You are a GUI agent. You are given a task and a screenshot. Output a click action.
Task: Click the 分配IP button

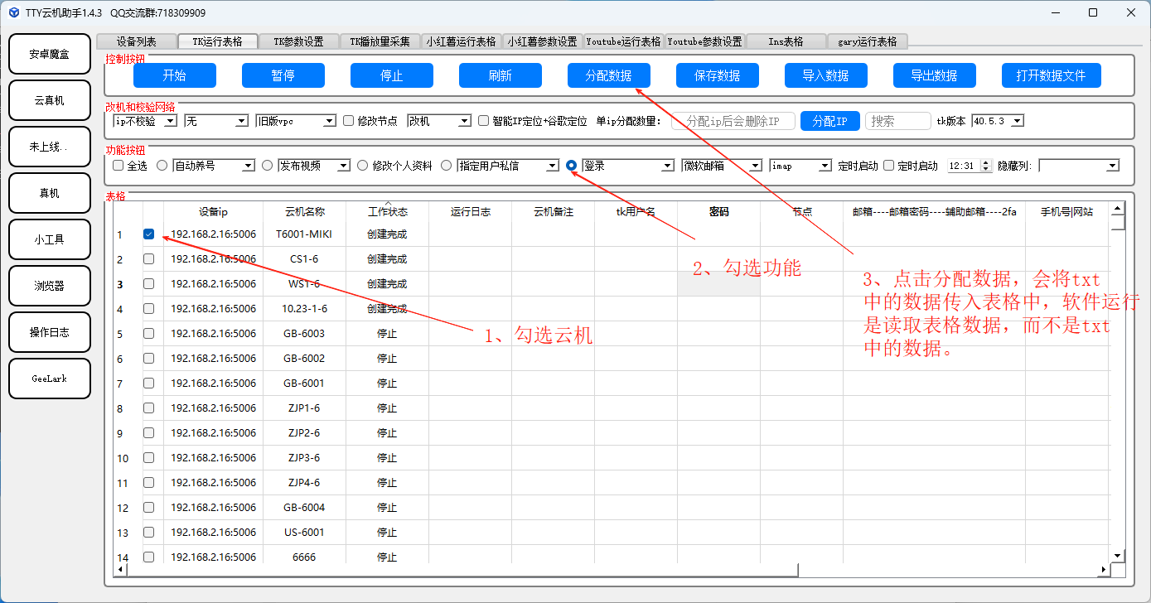click(x=829, y=121)
